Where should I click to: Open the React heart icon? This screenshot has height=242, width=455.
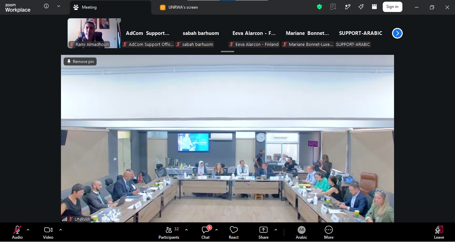(233, 233)
